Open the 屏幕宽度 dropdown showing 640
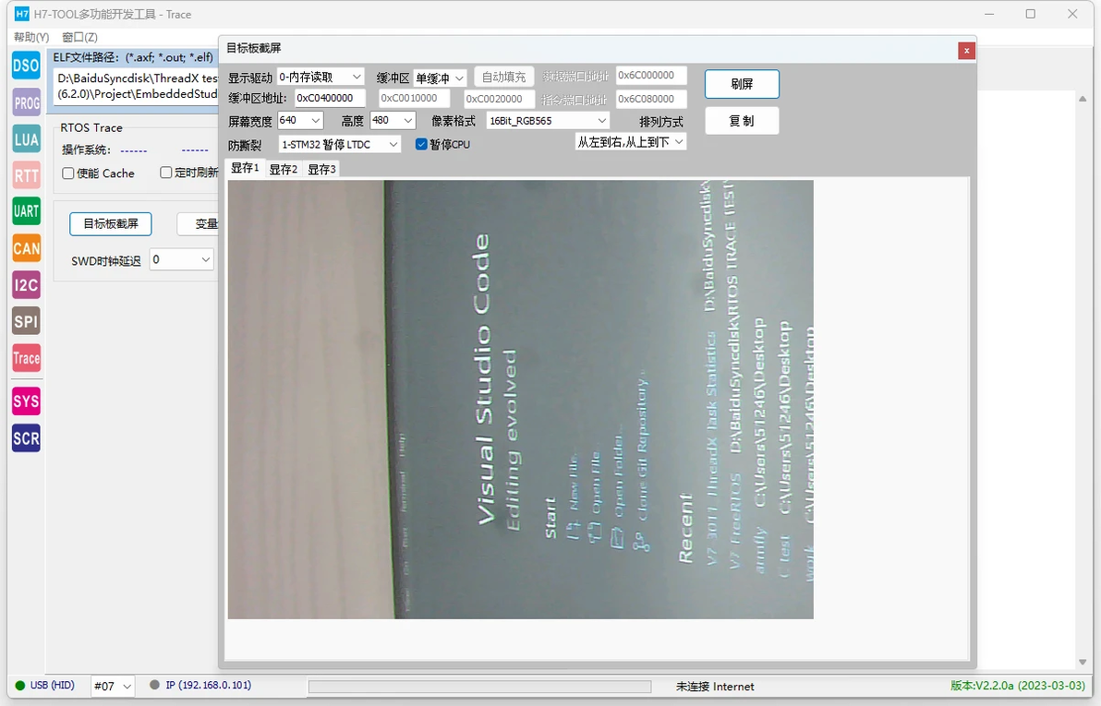Image resolution: width=1101 pixels, height=706 pixels. pos(300,121)
